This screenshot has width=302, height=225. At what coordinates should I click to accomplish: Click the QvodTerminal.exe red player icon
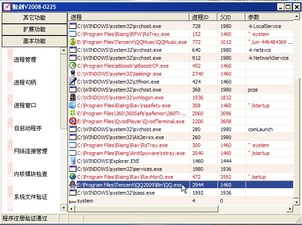tap(73, 121)
